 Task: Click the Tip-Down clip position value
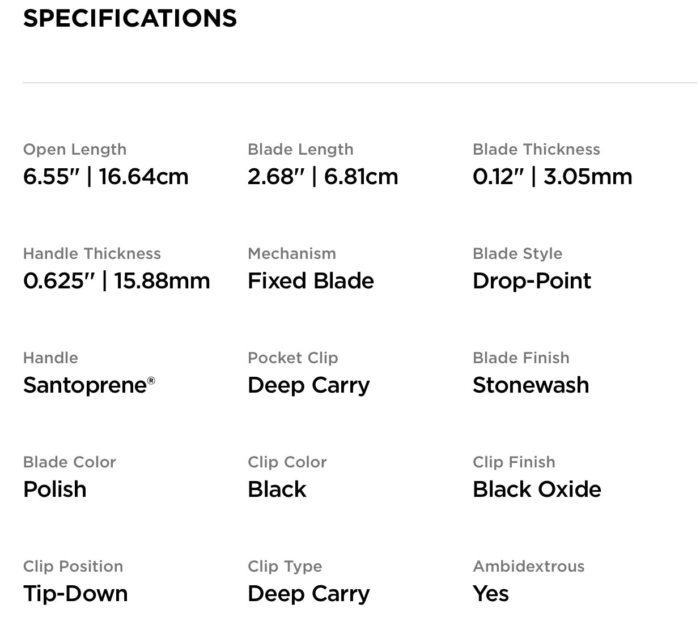click(75, 594)
